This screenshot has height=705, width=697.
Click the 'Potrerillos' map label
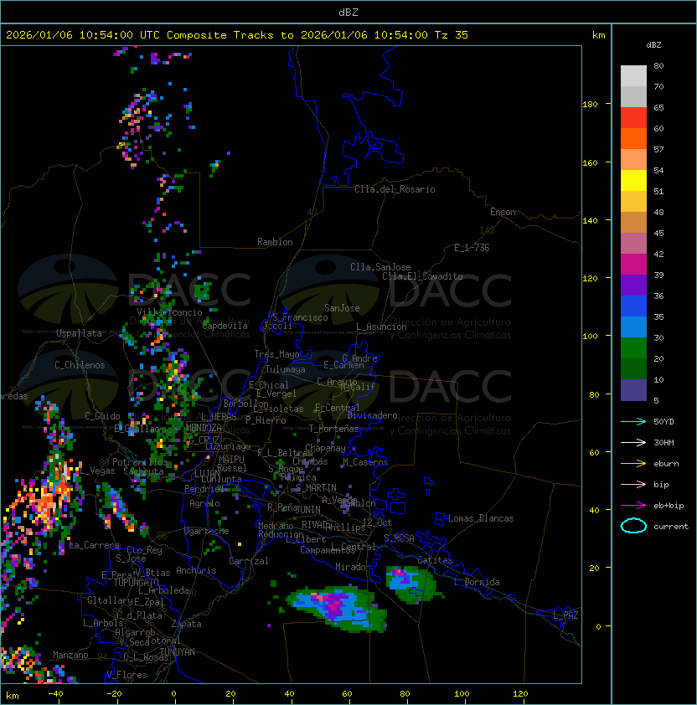[x=140, y=461]
